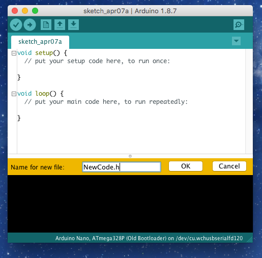The height and width of the screenshot is (258, 262).
Task: Click the editor/console divider handle
Action: coord(130,156)
